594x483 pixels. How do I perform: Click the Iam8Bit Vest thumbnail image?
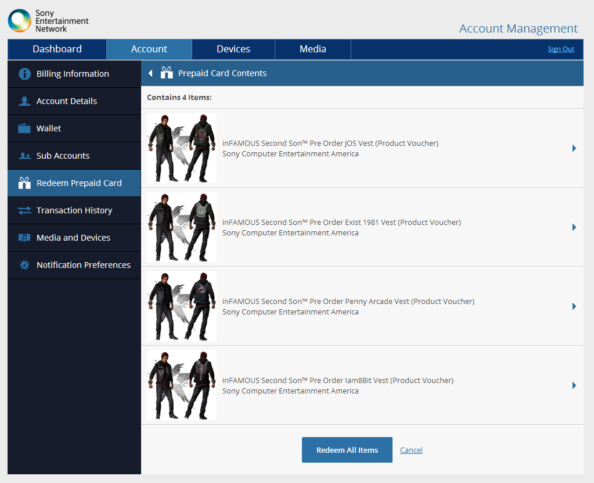(x=182, y=385)
